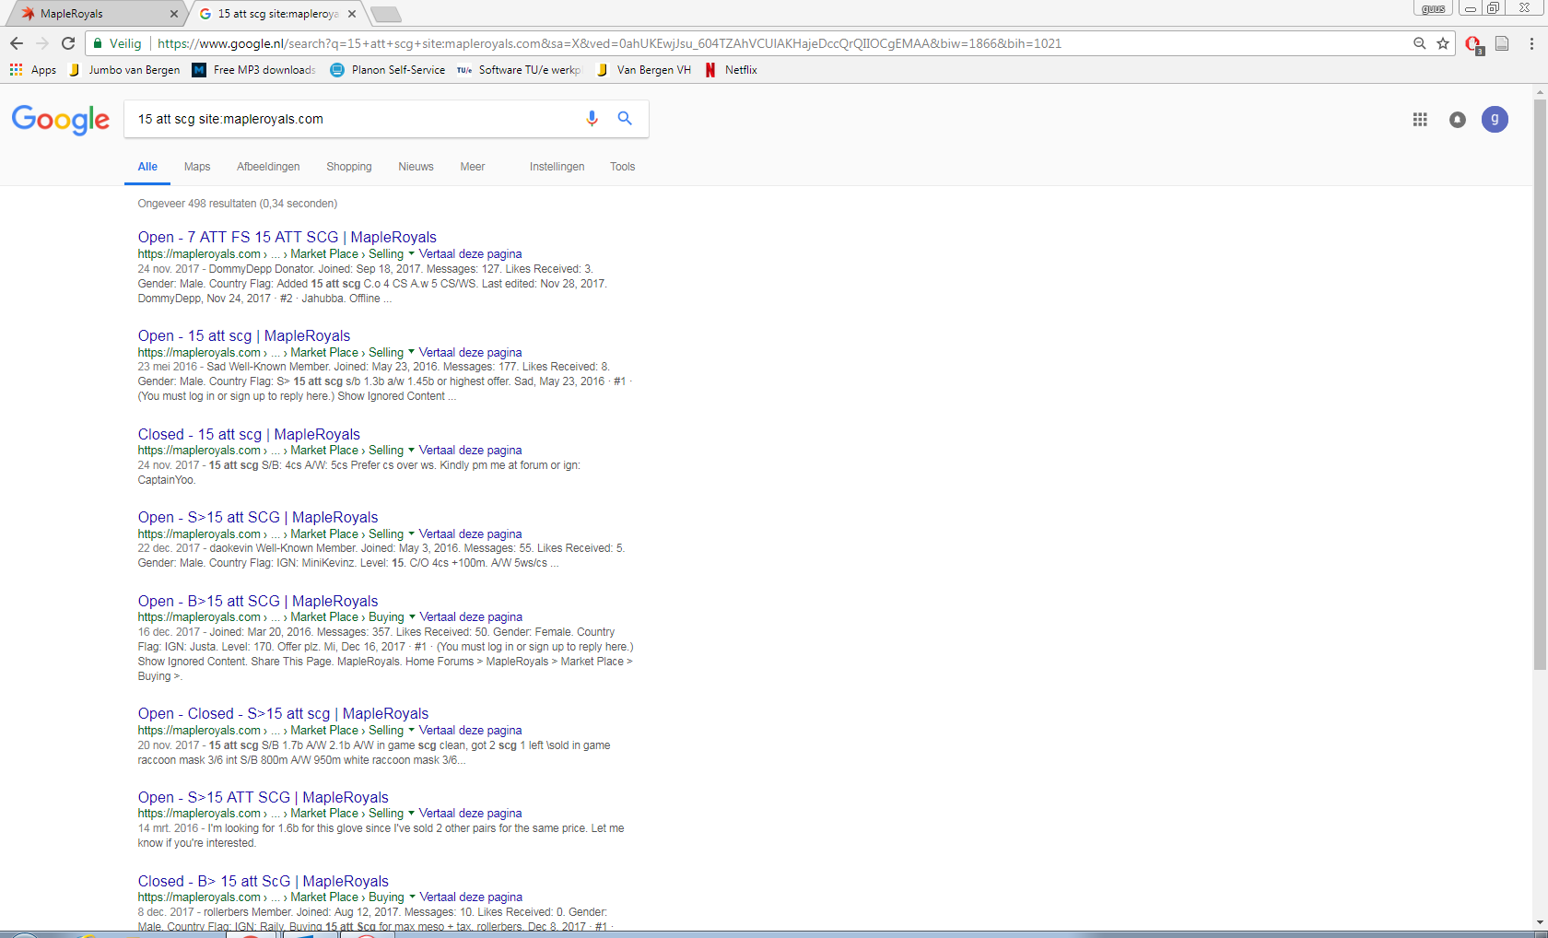Open the Free MP3 downloads bookmark
The height and width of the screenshot is (938, 1548).
point(253,70)
